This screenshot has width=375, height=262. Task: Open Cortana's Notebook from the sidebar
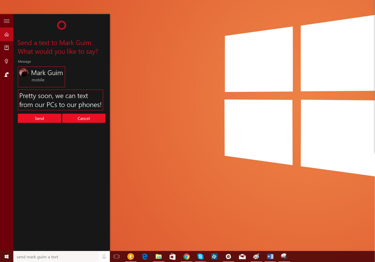click(x=7, y=47)
